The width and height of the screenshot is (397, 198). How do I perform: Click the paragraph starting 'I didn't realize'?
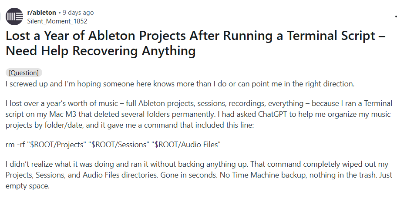click(x=199, y=175)
